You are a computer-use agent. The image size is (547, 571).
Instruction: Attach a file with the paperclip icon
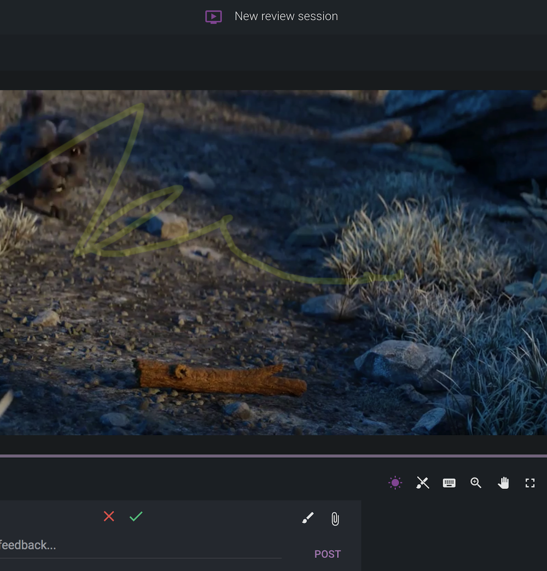335,518
